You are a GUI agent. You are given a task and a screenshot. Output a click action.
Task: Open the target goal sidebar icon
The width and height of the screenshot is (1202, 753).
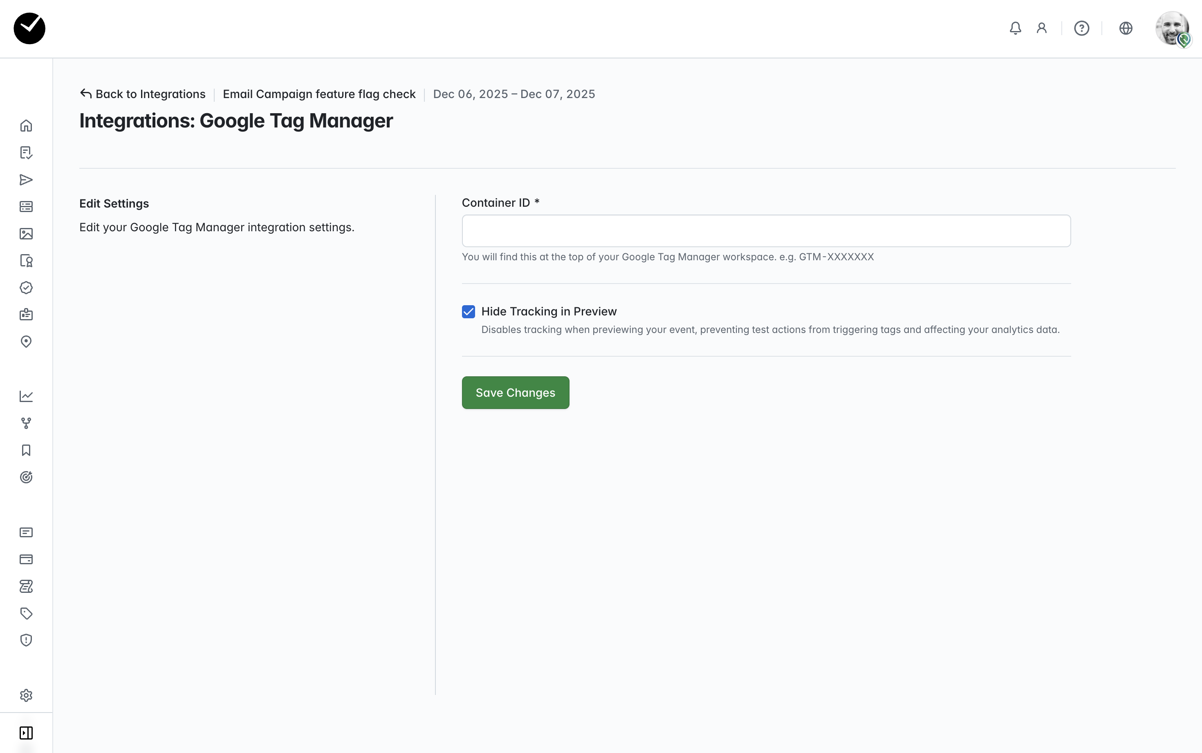pyautogui.click(x=26, y=477)
